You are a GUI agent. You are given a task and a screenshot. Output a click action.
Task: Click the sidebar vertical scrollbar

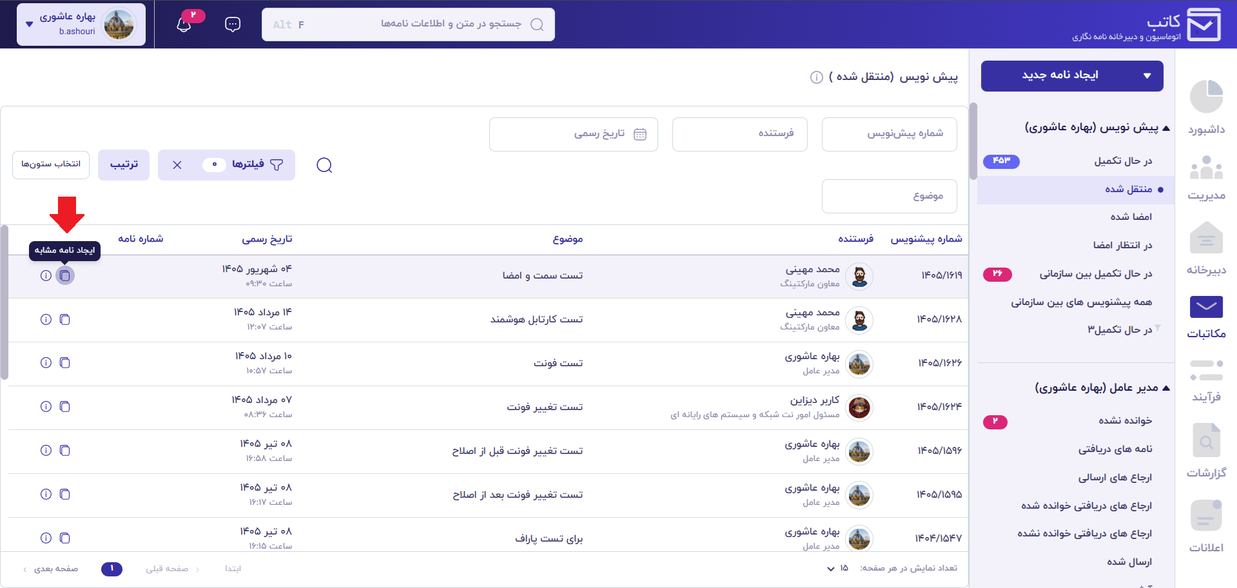[x=973, y=142]
